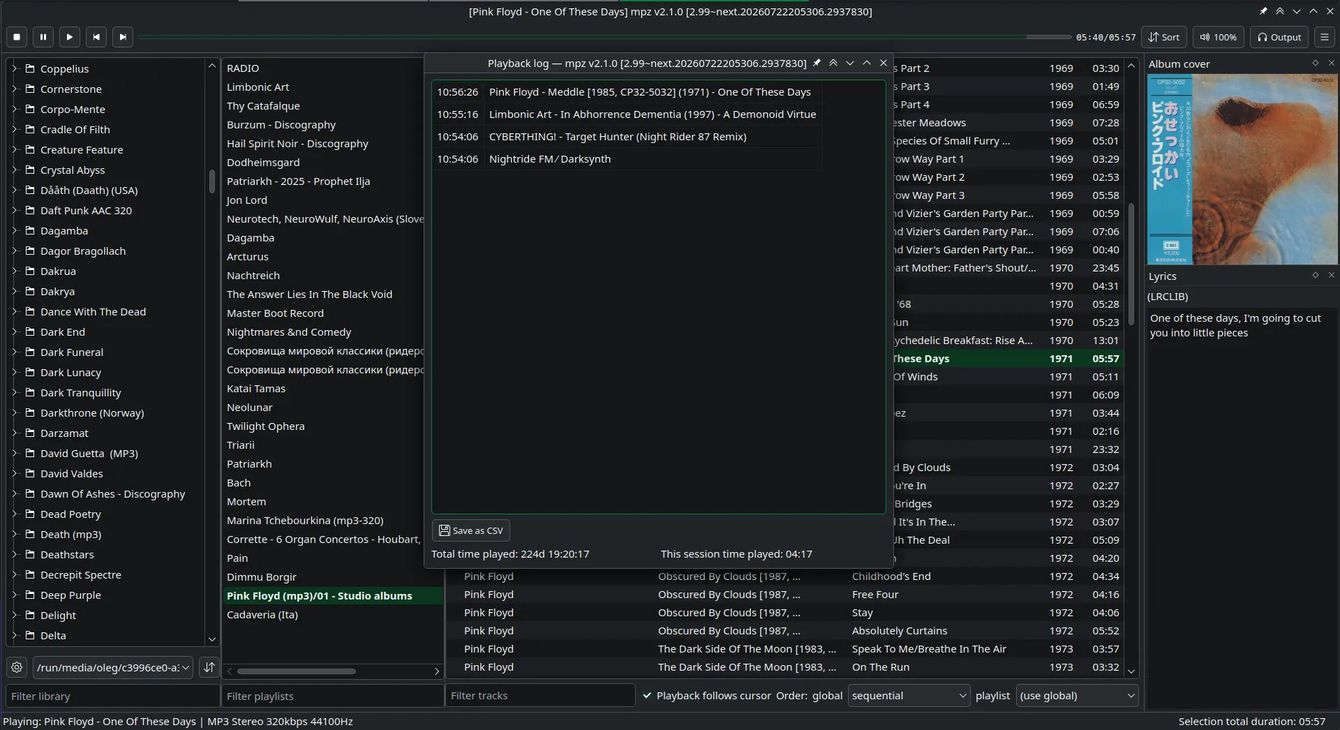
Task: Stop playback with the stop button
Action: pos(17,37)
